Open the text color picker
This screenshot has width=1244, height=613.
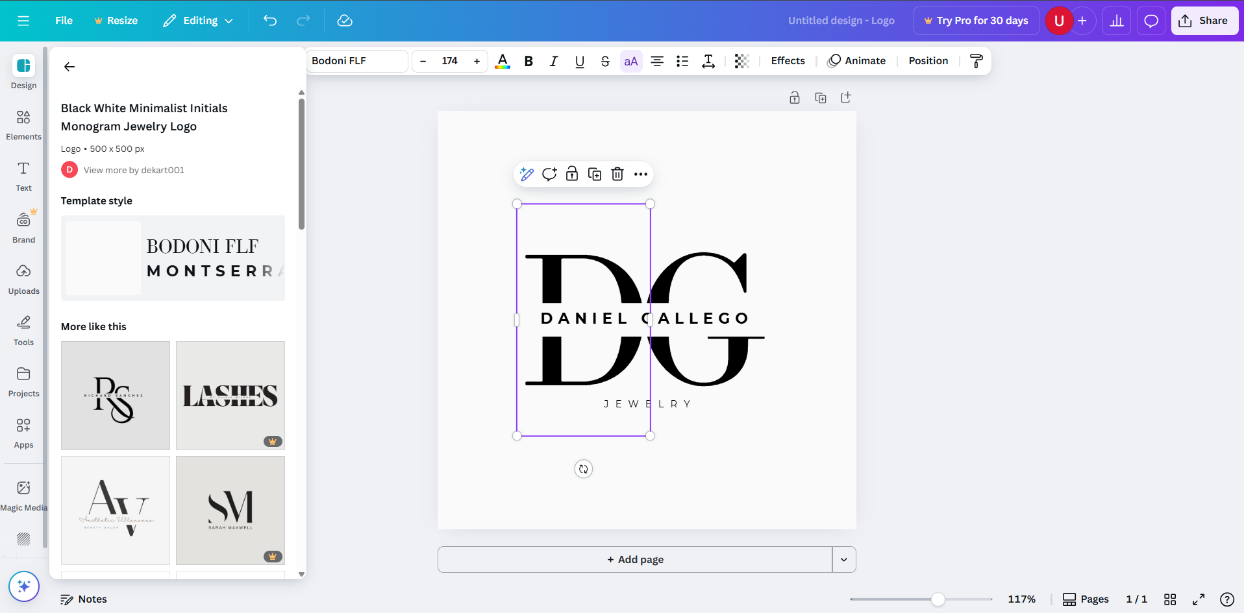pyautogui.click(x=502, y=60)
